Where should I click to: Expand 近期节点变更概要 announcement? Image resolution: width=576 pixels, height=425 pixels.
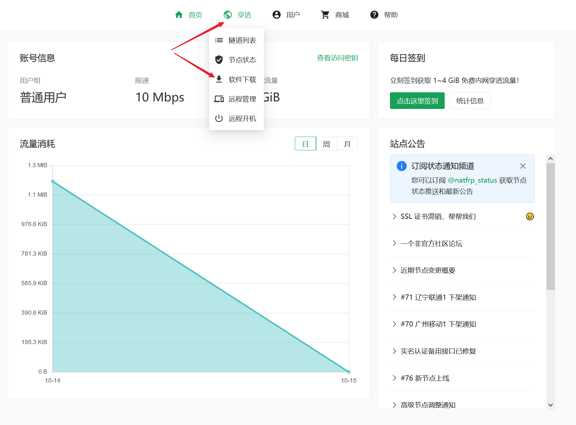(x=428, y=270)
